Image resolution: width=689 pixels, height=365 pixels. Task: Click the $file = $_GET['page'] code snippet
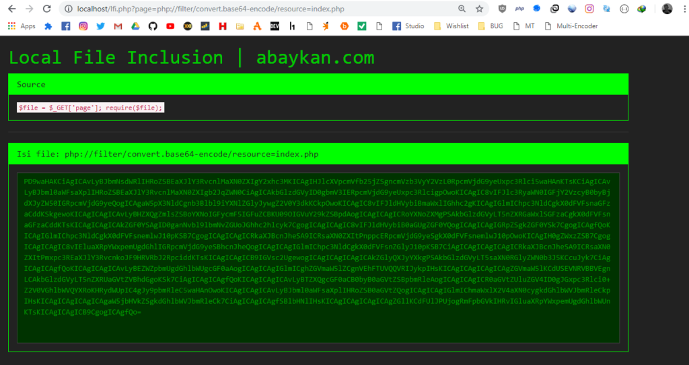tap(91, 108)
